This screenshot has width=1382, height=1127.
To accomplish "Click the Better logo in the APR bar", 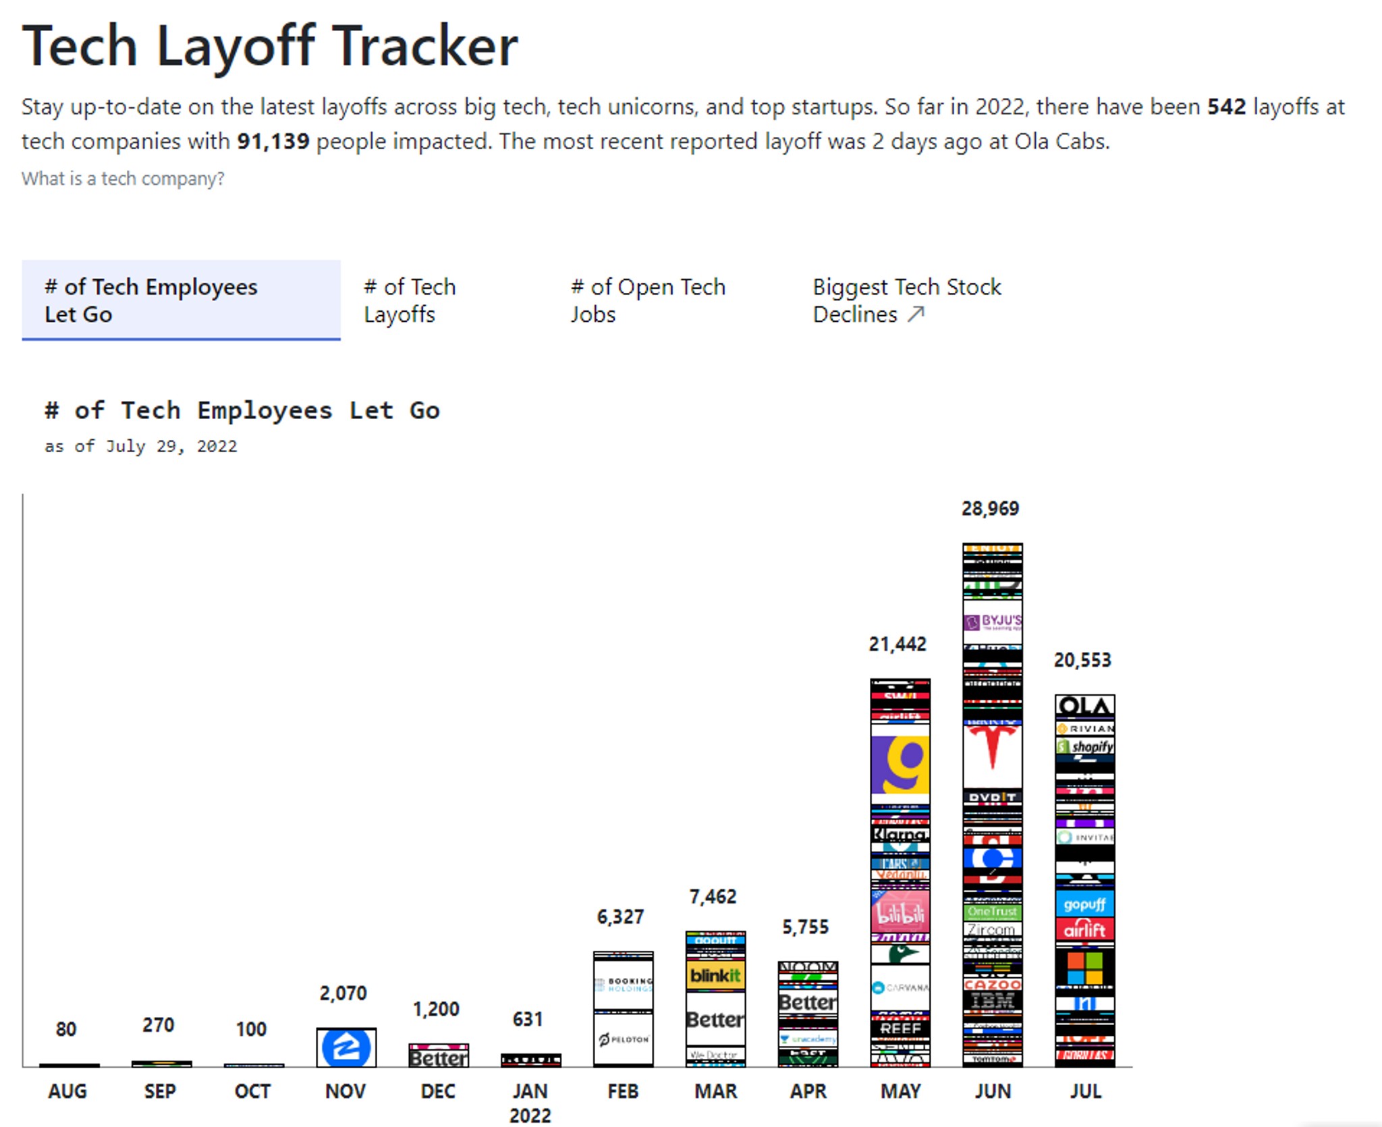I will 808,1003.
